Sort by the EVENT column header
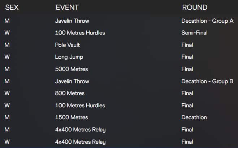This screenshot has height=148, width=238. click(x=67, y=7)
